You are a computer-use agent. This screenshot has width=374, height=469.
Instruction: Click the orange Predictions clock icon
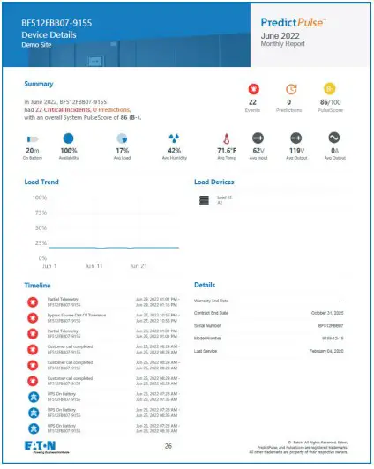pyautogui.click(x=291, y=89)
